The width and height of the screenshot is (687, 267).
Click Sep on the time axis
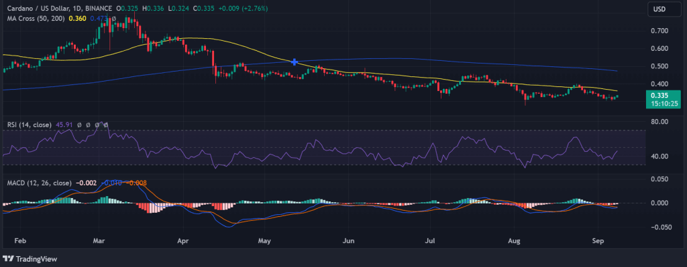[x=598, y=240]
